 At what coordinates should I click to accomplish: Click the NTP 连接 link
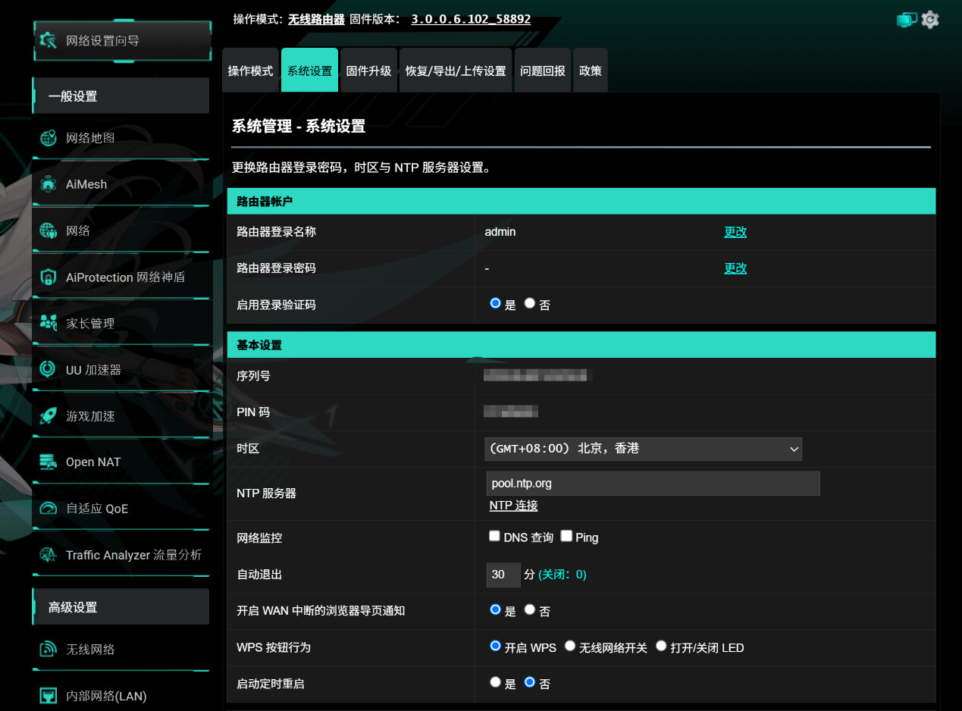pyautogui.click(x=513, y=506)
